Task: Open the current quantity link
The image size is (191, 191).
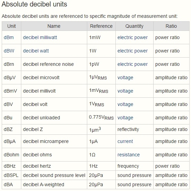Action: pos(125,141)
